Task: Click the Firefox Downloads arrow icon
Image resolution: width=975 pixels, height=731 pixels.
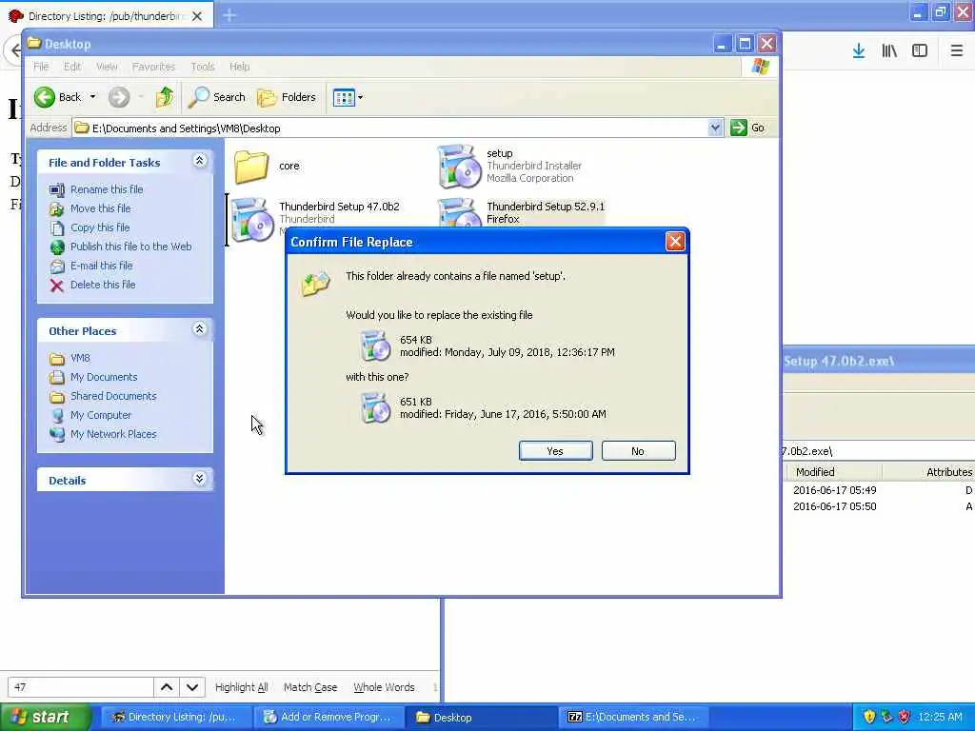Action: click(858, 50)
